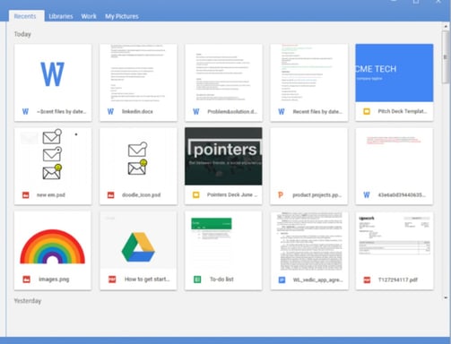The image size is (451, 344).
Task: Open the linkedin.docx document preview thumbnail
Action: pos(138,73)
